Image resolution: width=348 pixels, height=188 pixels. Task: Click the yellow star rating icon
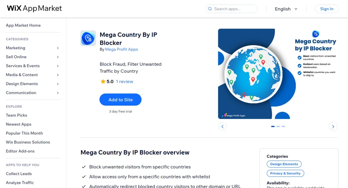(102, 81)
